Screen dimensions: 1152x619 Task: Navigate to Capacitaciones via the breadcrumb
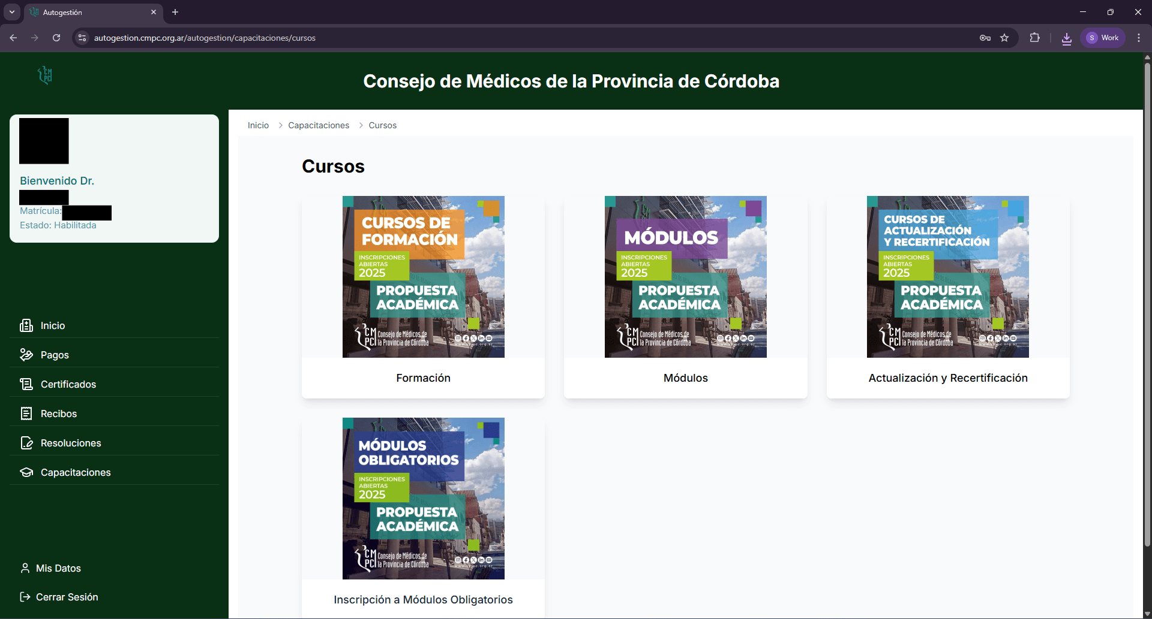click(319, 125)
